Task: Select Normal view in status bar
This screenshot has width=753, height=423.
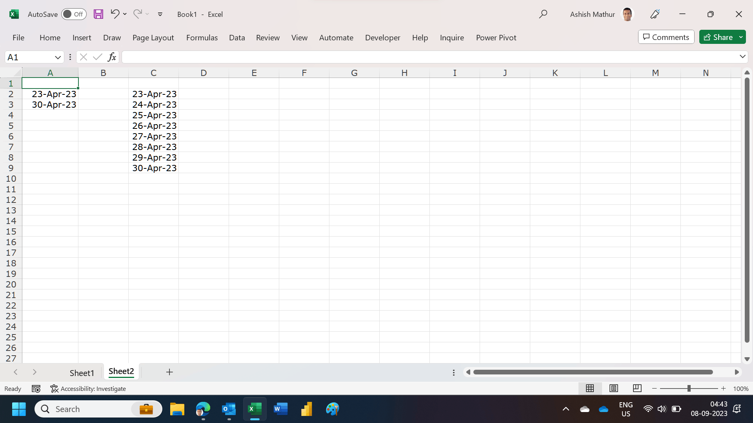Action: 590,388
